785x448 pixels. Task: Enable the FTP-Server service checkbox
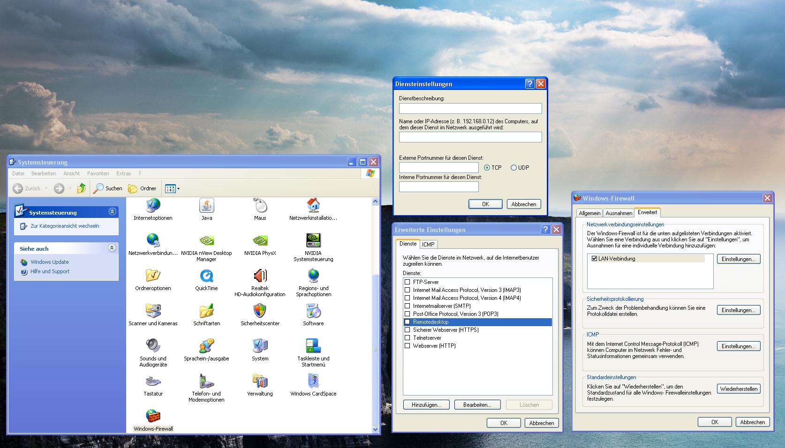408,282
